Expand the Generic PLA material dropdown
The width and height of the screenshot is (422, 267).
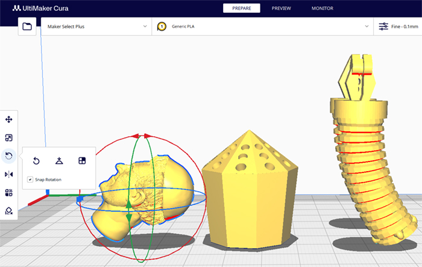[x=263, y=27]
